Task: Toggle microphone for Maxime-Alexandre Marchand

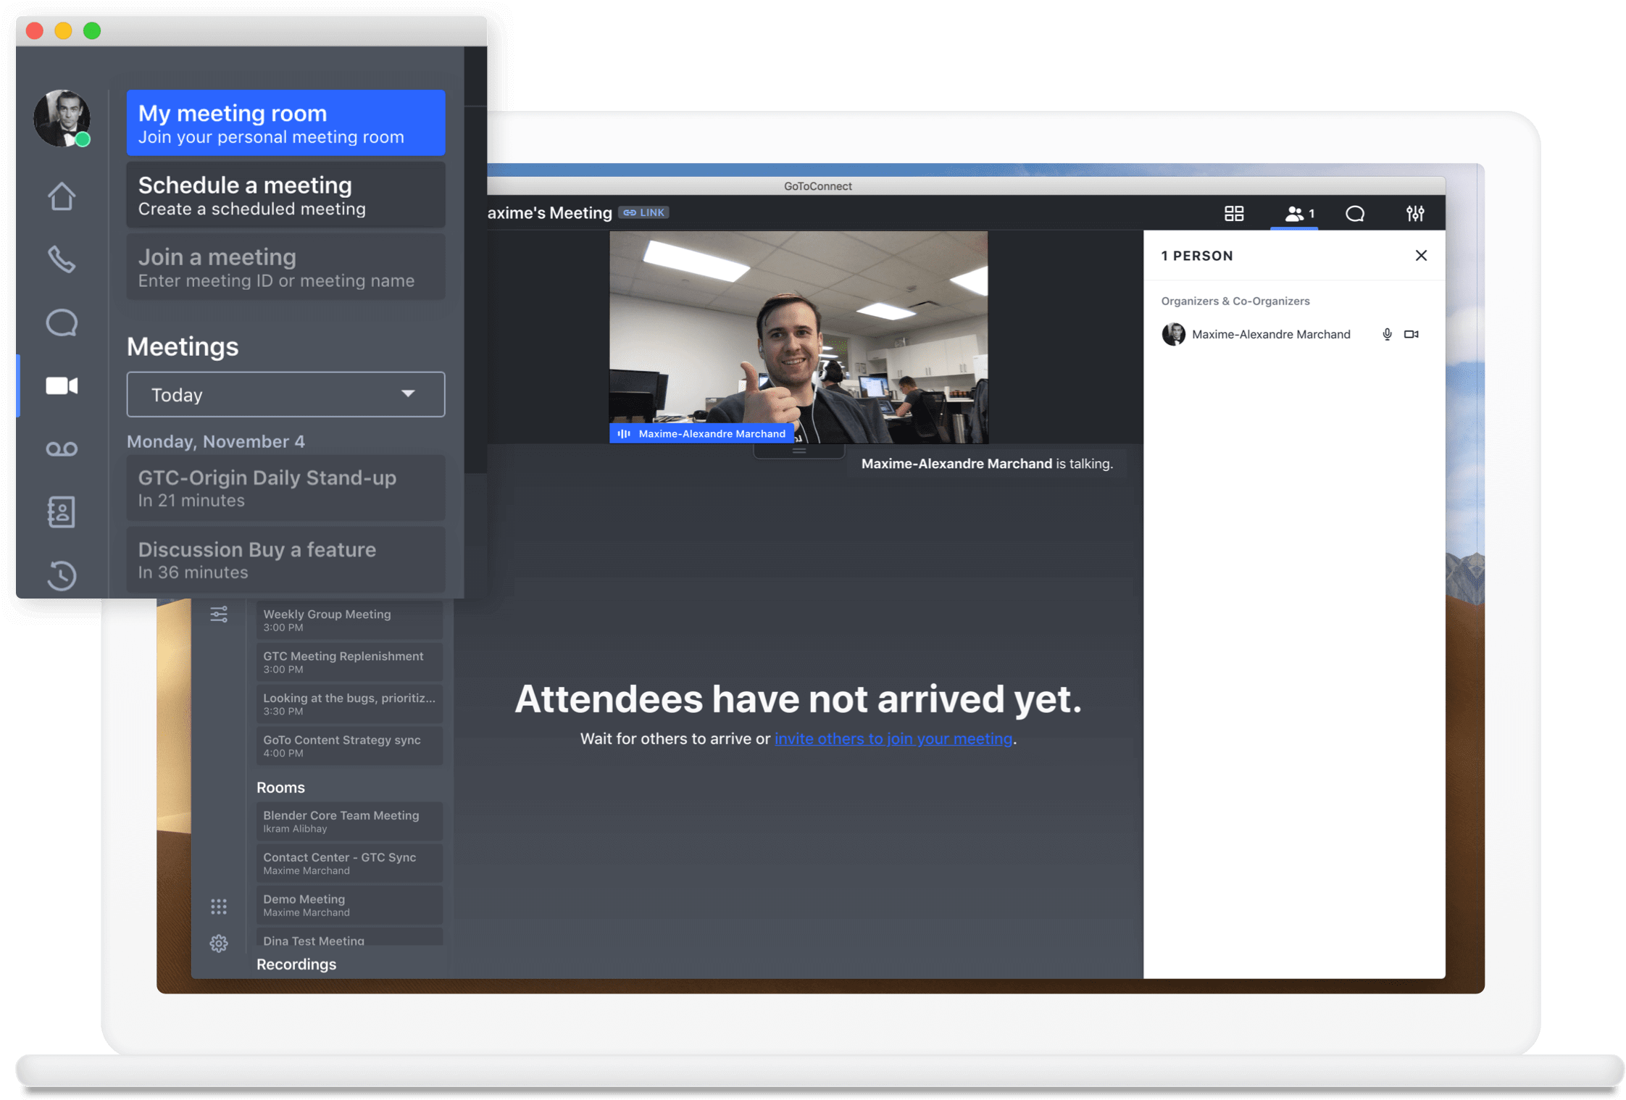Action: coord(1384,334)
